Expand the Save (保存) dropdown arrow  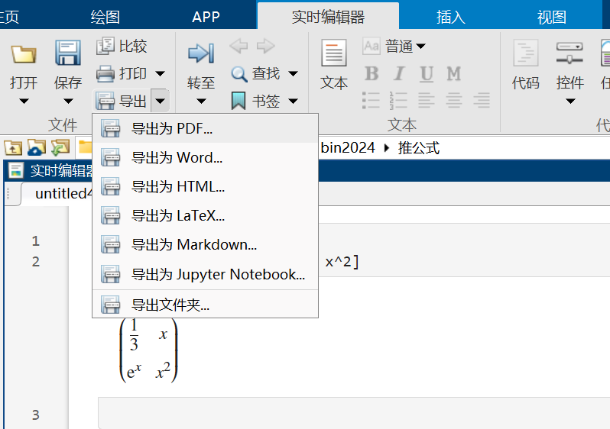[68, 102]
